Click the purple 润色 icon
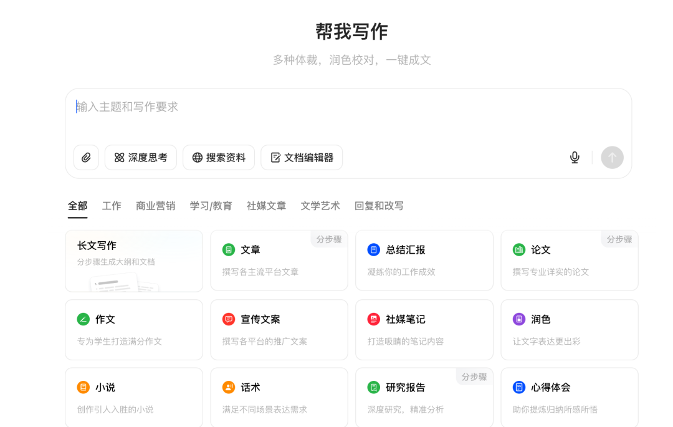This screenshot has width=673, height=427. tap(519, 319)
